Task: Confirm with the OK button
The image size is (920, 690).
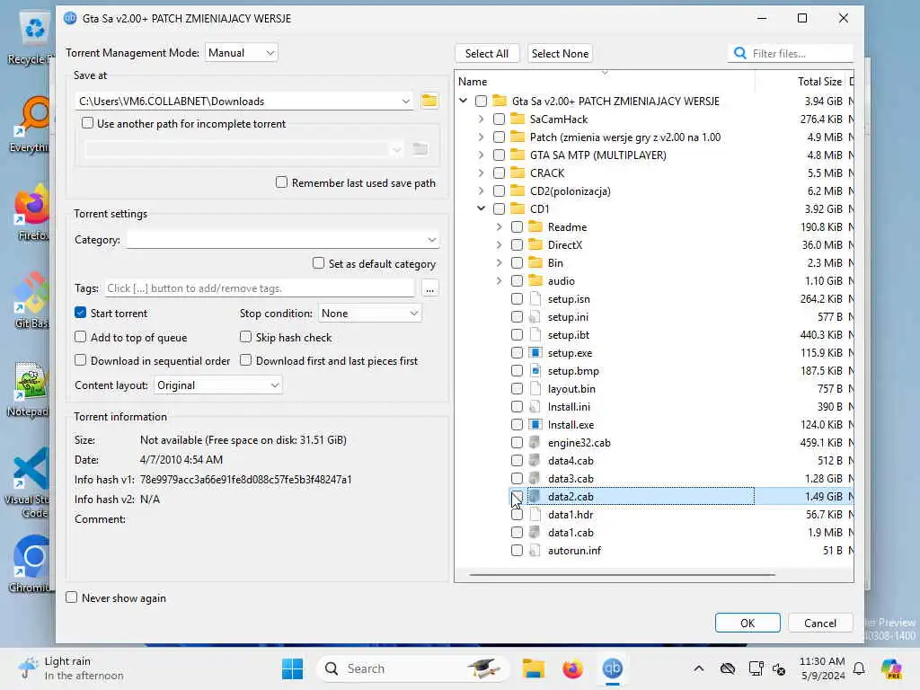Action: (x=747, y=623)
